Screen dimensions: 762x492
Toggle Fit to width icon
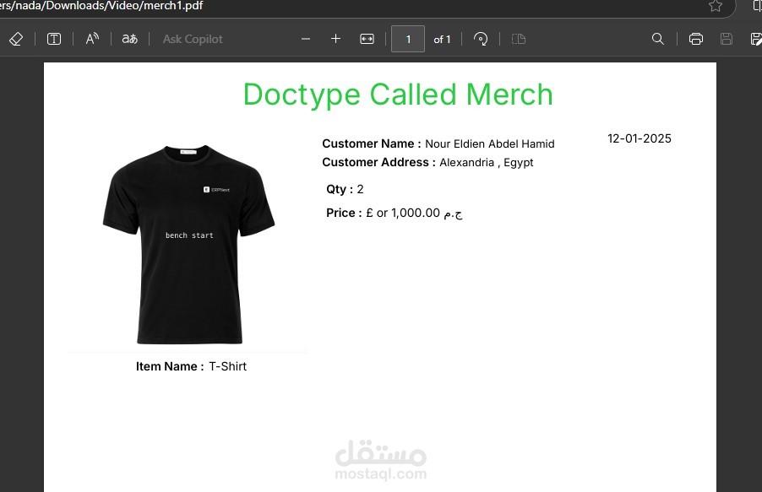pyautogui.click(x=367, y=39)
